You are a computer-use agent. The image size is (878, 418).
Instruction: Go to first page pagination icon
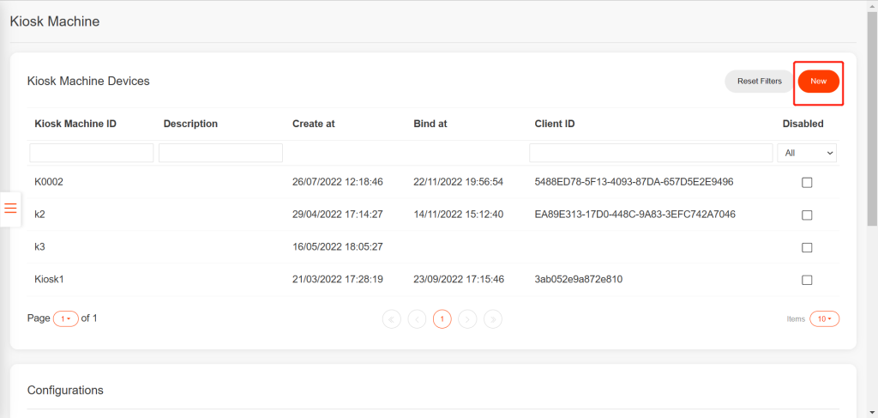coord(391,318)
